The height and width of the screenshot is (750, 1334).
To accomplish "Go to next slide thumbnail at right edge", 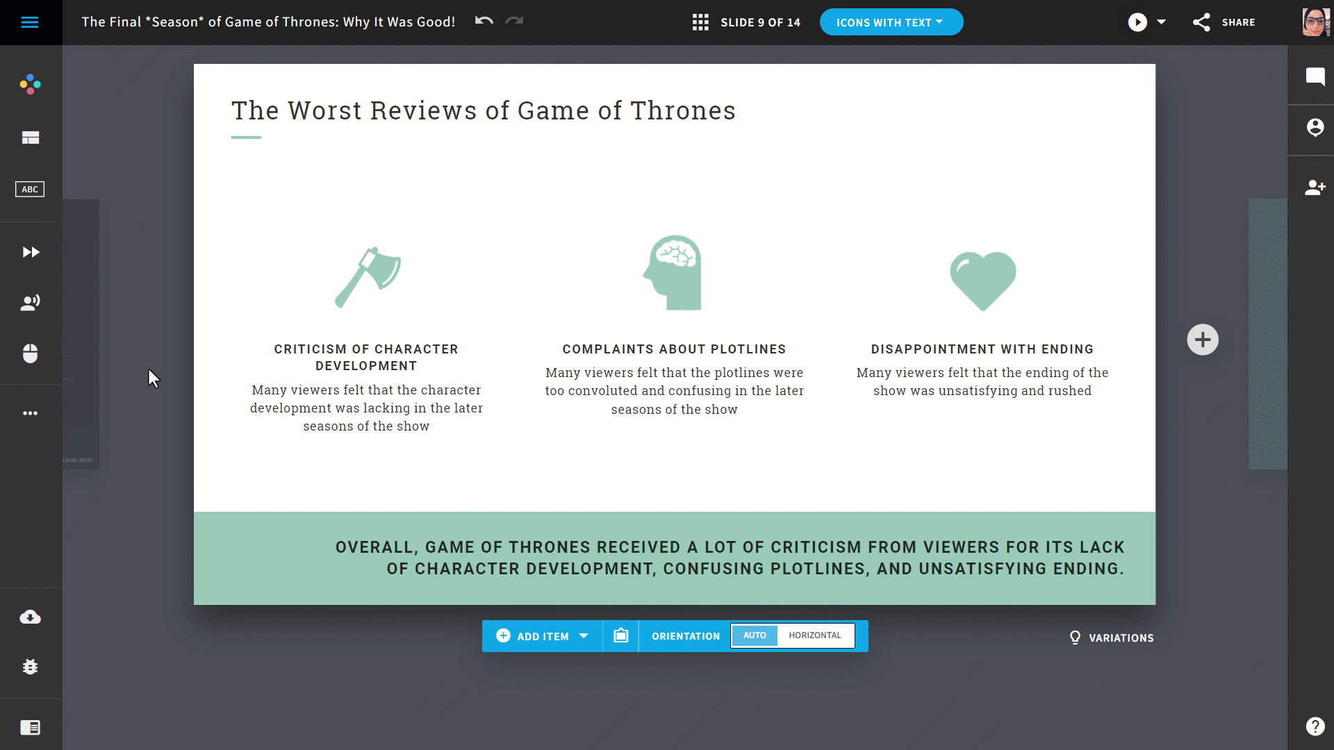I will 1267,334.
